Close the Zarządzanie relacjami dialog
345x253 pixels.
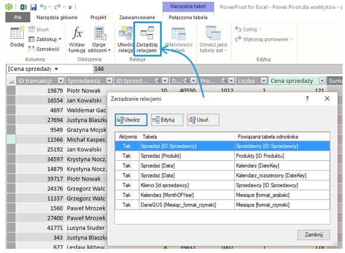327,98
